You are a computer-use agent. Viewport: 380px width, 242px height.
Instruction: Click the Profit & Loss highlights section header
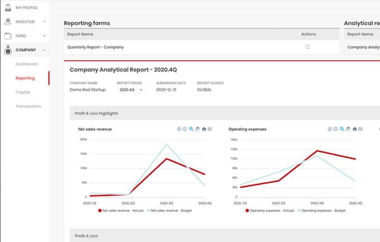pos(225,113)
